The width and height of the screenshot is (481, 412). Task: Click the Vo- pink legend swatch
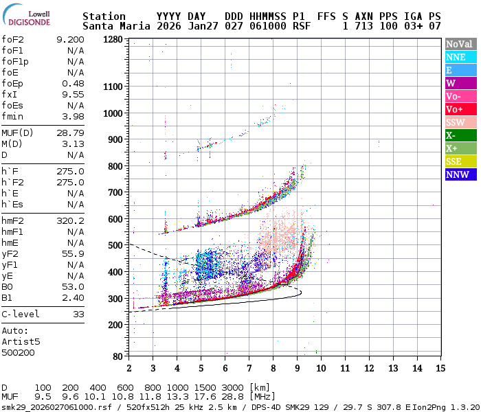point(461,96)
